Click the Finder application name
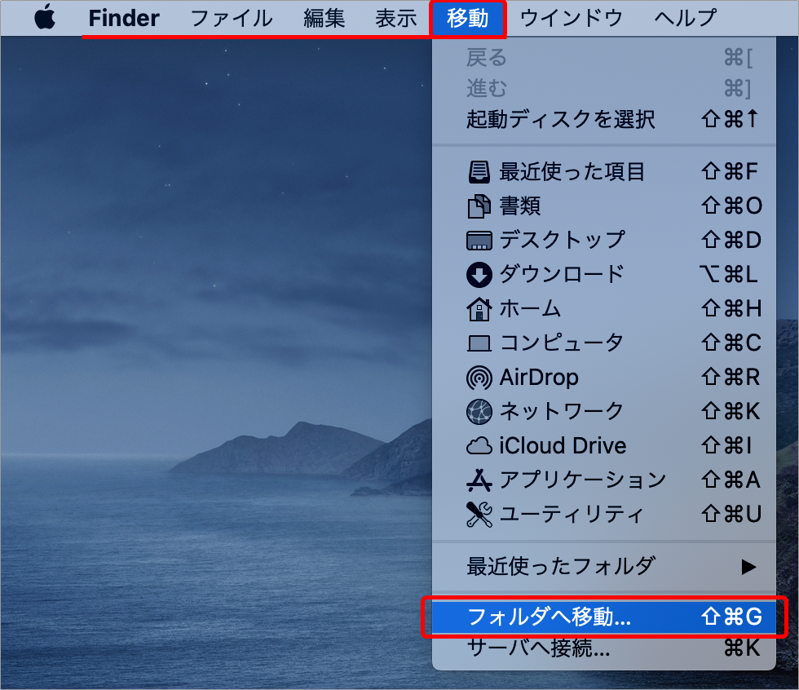This screenshot has height=690, width=799. [x=123, y=18]
